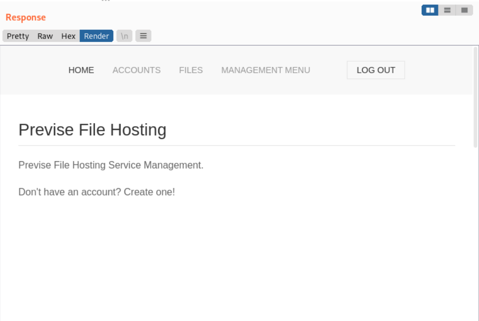Open the HOME navigation link
Screen dimensions: 479x321
81,70
